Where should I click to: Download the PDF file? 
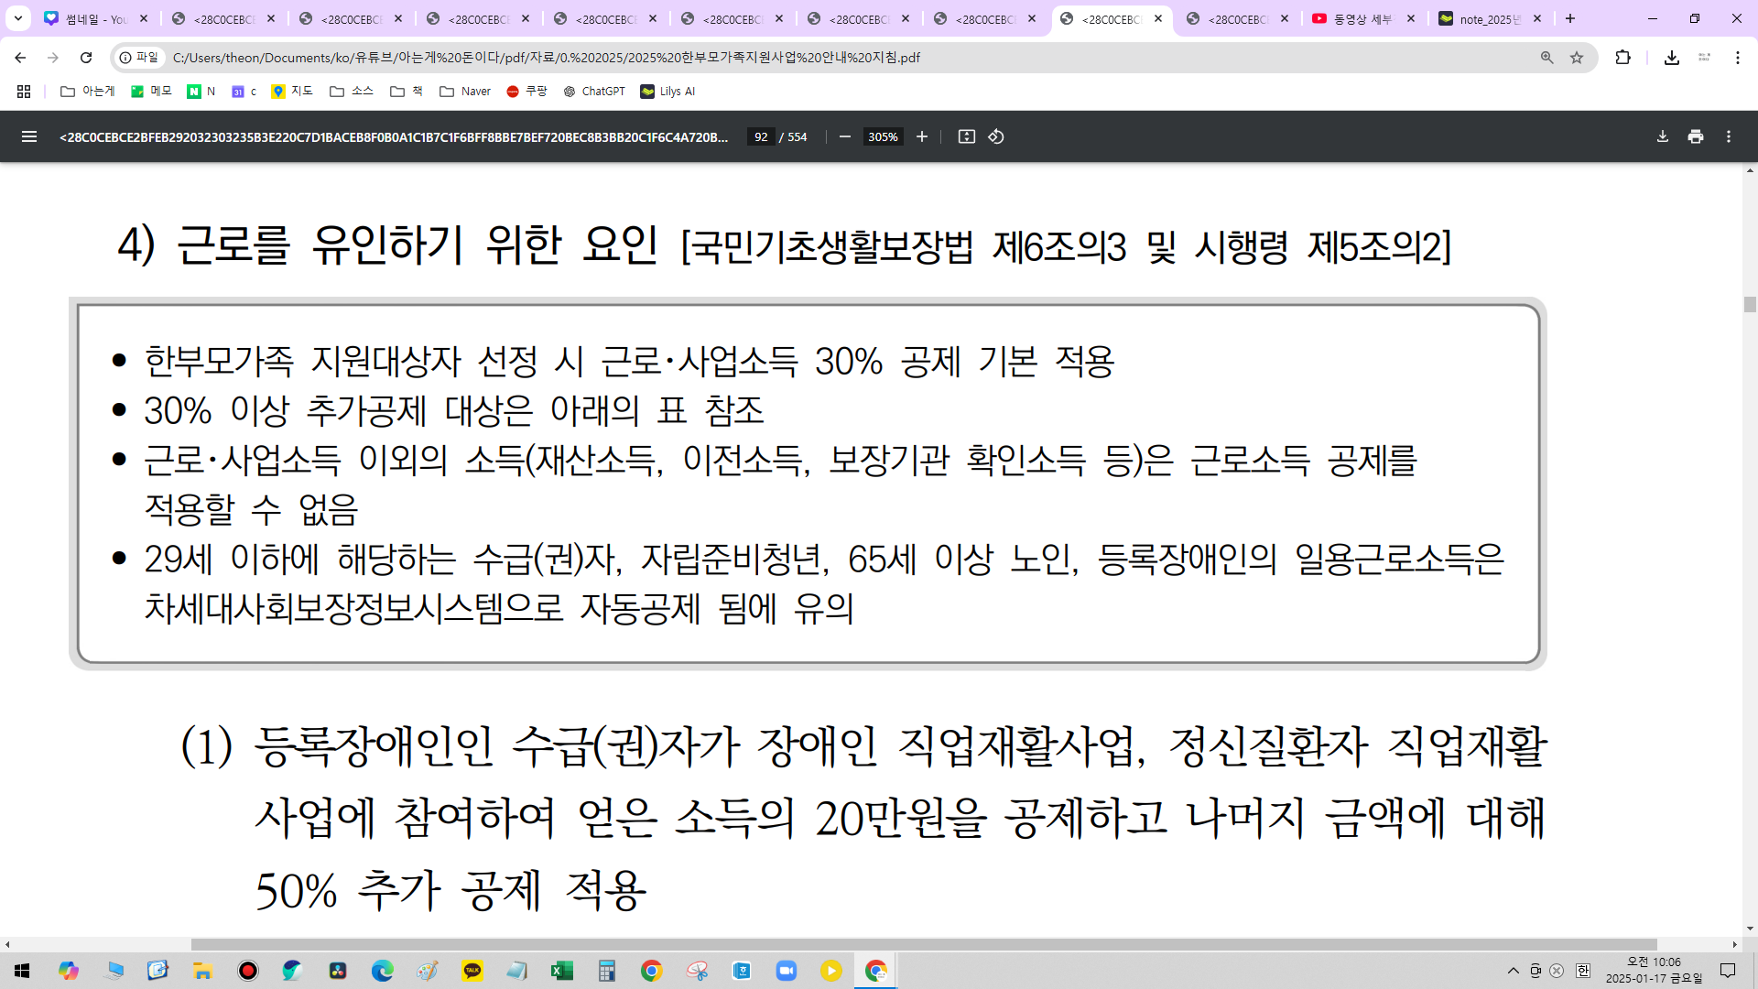1662,136
